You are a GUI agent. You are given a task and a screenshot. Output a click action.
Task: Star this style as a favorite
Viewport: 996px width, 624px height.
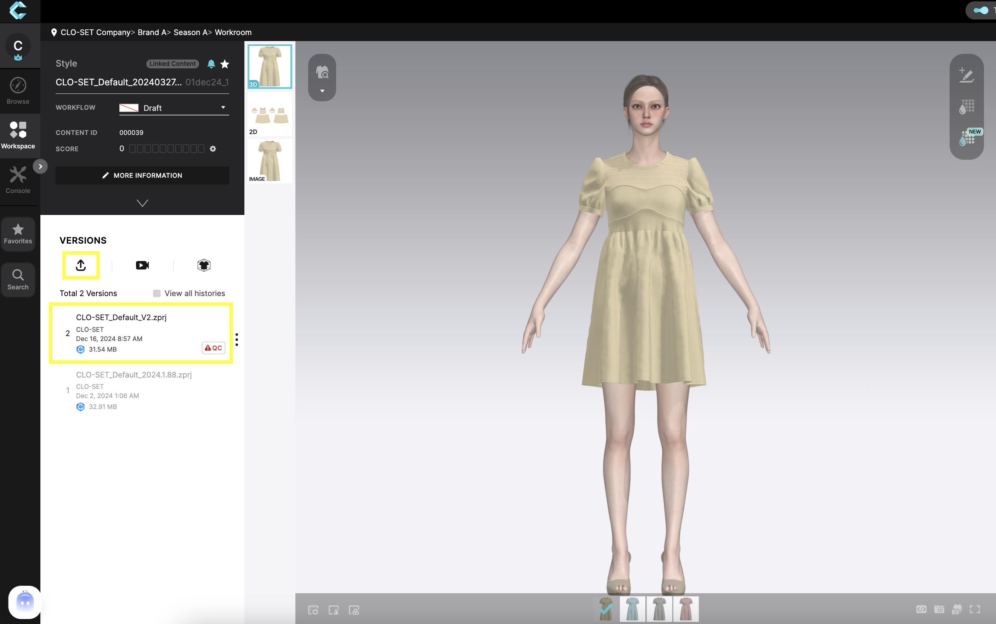click(225, 64)
